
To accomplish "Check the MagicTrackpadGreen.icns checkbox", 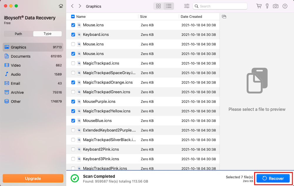I will (x=73, y=92).
